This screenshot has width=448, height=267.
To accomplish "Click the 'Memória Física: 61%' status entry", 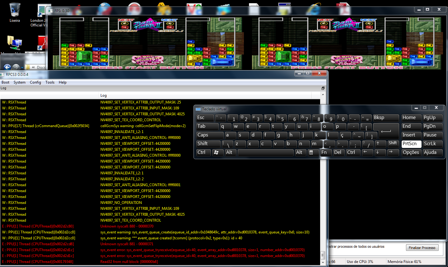I will (x=404, y=262).
